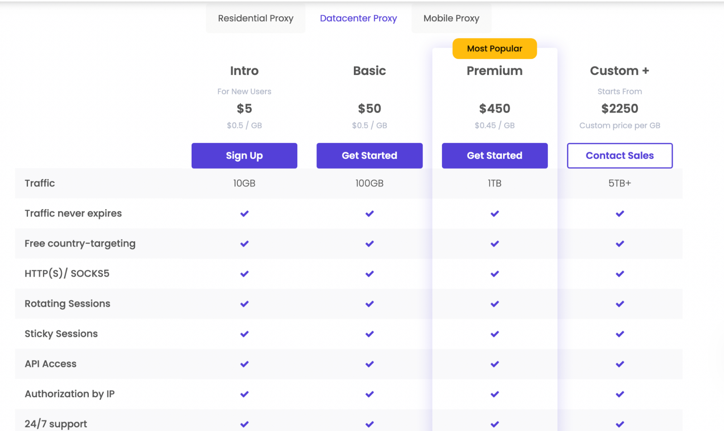Click Premium checkmark for Authorization by IP

tap(494, 394)
